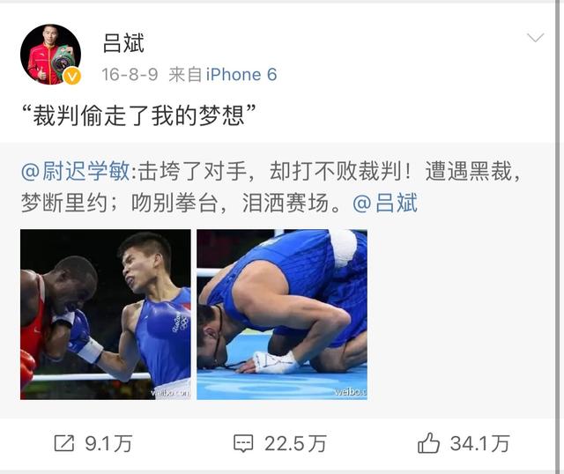Screen dimensions: 564x474
Task: View the boxing punch photo thumbnail
Action: coord(106,315)
